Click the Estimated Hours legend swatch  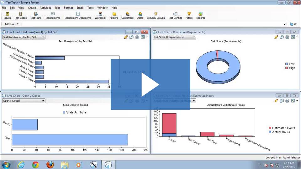point(270,128)
